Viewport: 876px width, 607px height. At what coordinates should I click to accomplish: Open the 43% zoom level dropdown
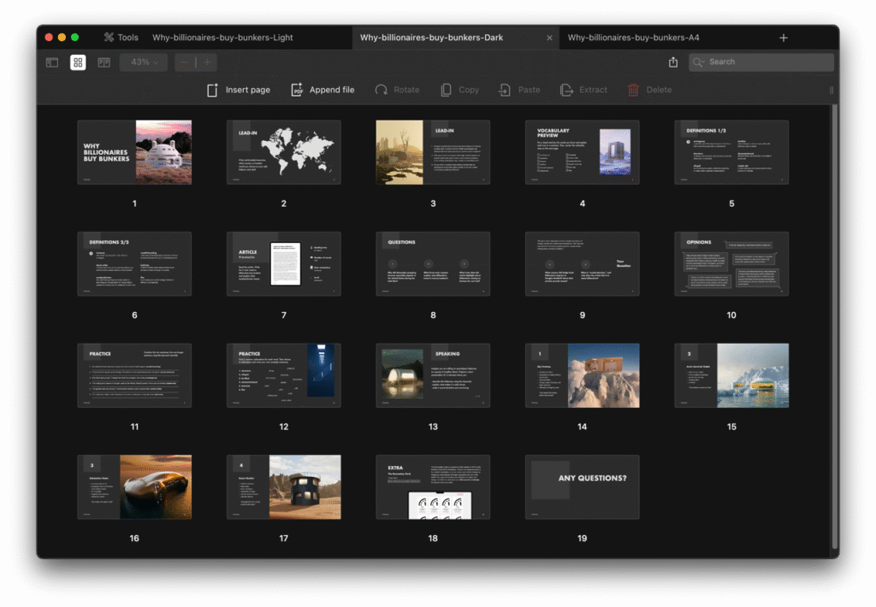(x=144, y=62)
